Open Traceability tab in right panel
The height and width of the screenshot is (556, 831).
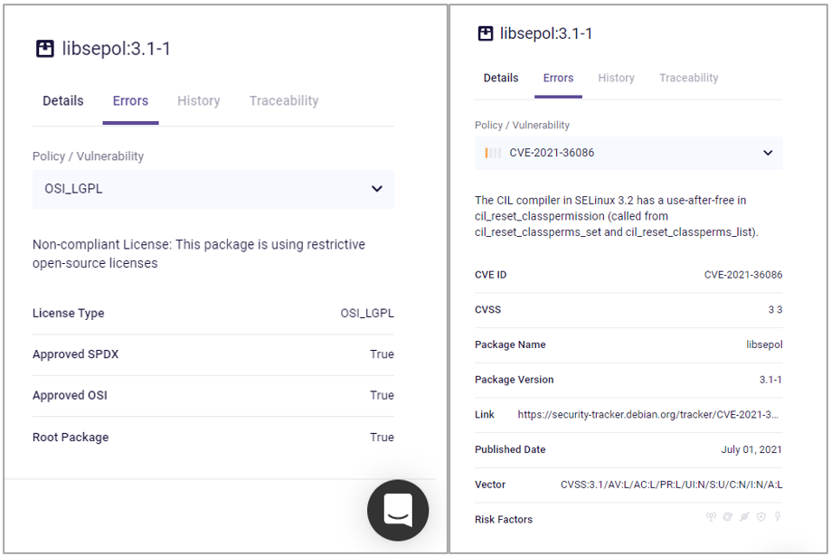tap(688, 78)
